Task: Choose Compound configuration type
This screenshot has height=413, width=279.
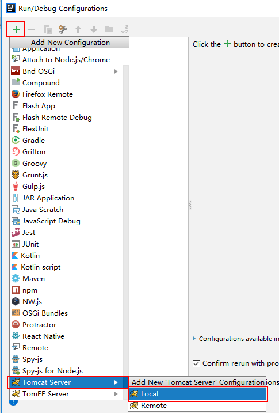Action: 67,83
